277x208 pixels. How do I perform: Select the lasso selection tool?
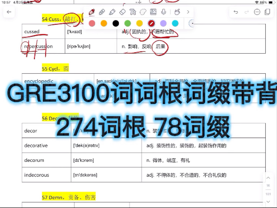[143, 12]
